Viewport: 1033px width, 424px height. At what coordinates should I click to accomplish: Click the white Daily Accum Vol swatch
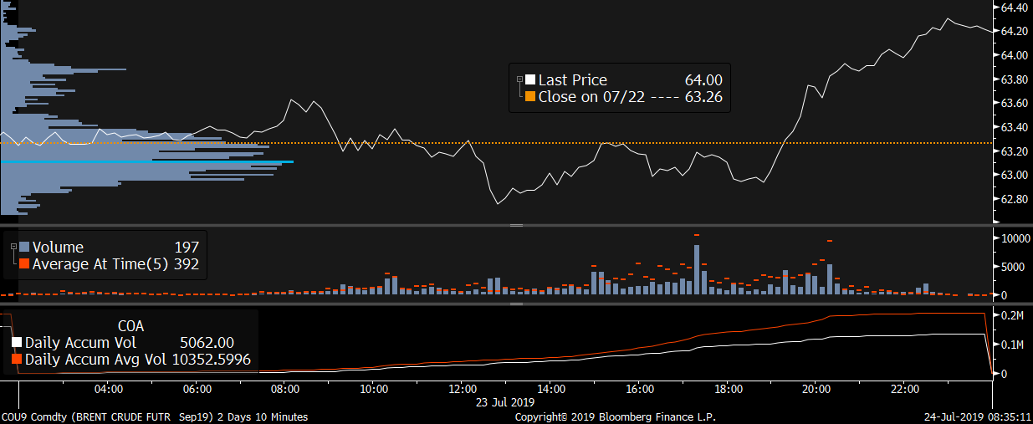(18, 343)
